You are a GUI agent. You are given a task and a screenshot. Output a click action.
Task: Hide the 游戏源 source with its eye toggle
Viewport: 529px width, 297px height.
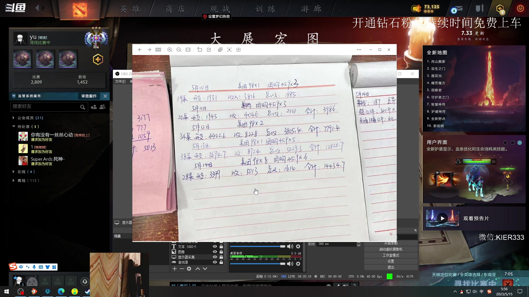(x=215, y=262)
